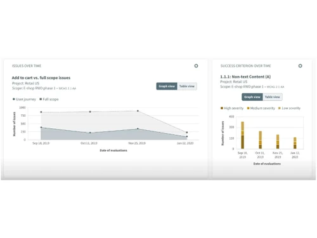The image size is (317, 238).
Task: Open settings gear of Issues Over Time panel
Action: pos(196,66)
